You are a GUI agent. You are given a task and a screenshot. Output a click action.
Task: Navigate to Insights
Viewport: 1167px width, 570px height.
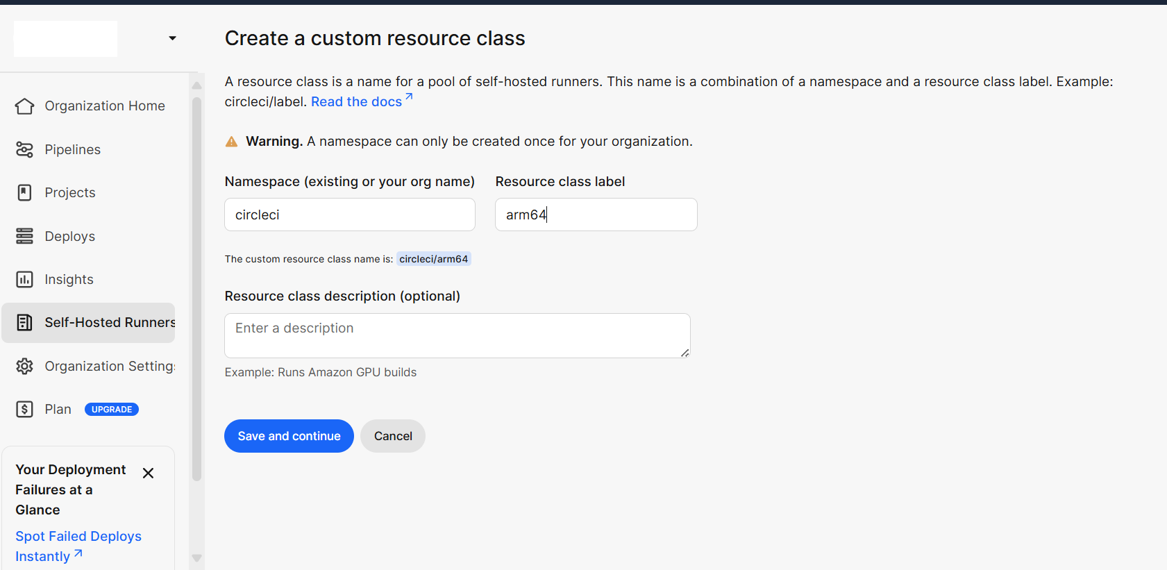pyautogui.click(x=88, y=279)
